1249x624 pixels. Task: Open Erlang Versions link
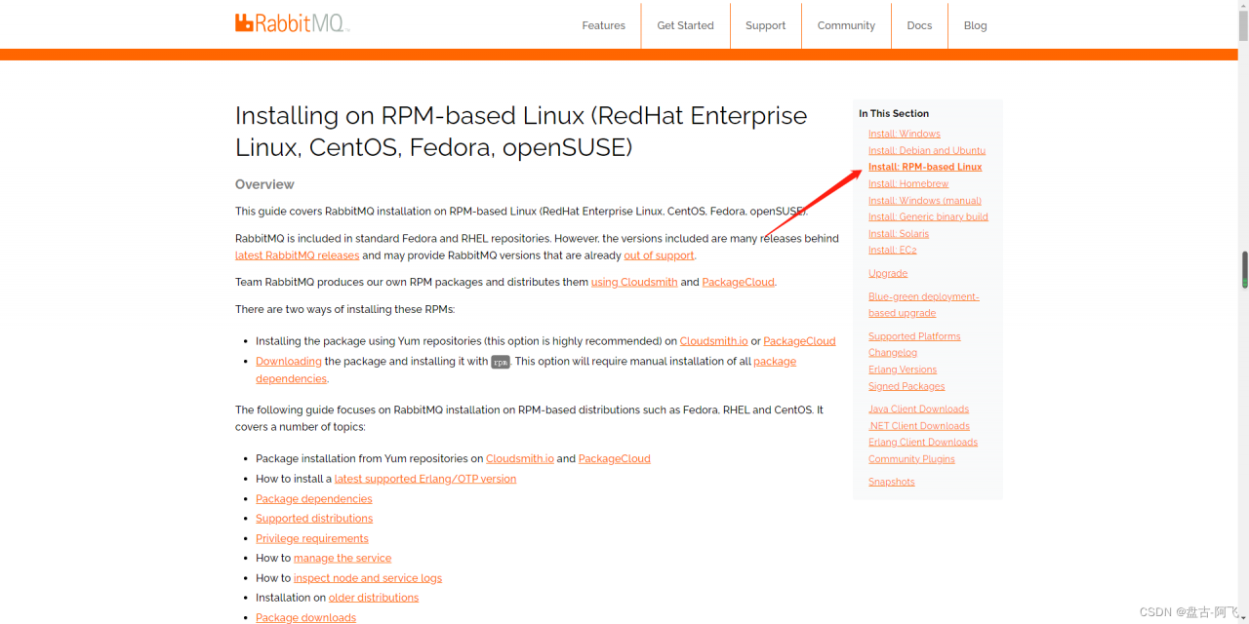[x=903, y=370]
